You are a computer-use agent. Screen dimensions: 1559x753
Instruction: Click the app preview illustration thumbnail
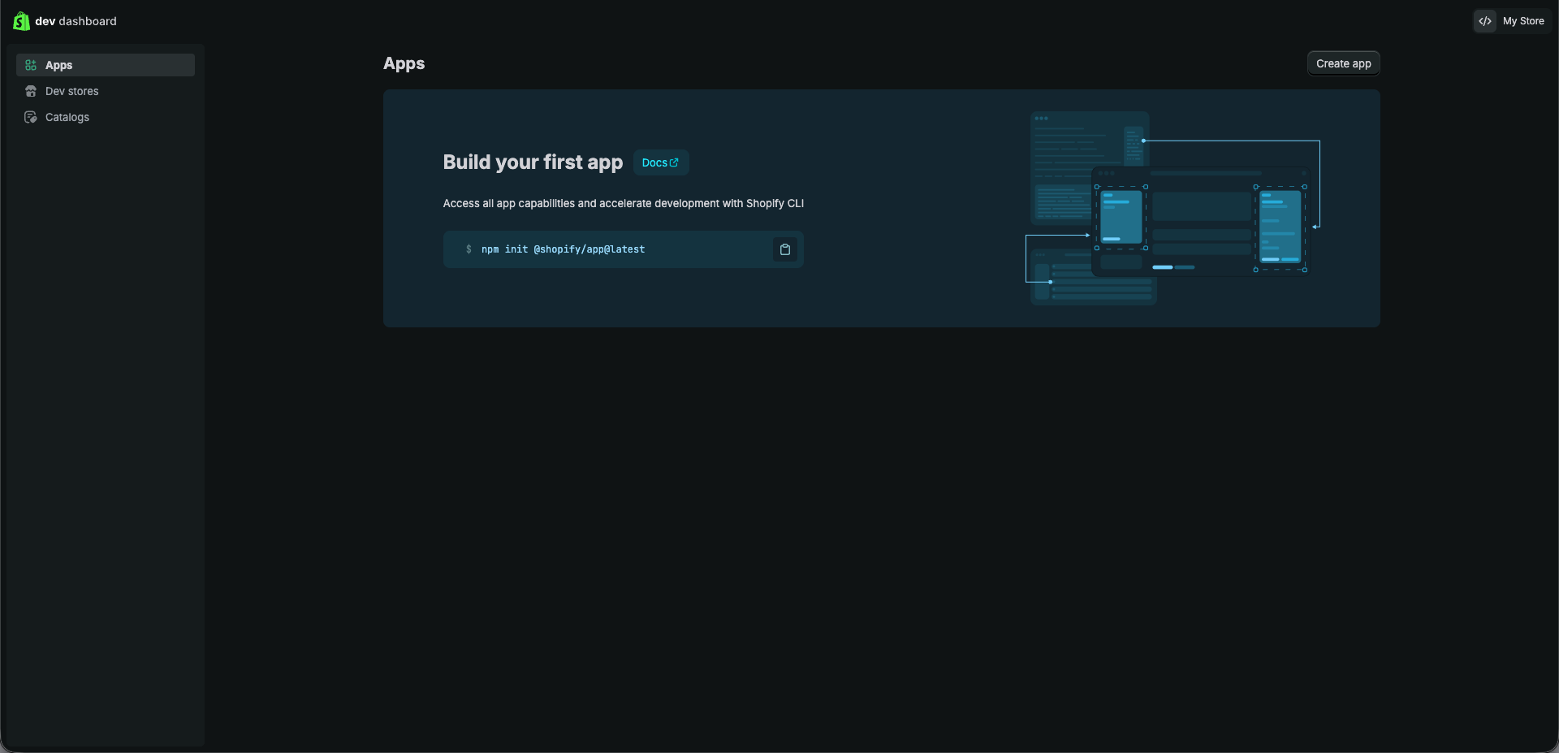click(1172, 207)
